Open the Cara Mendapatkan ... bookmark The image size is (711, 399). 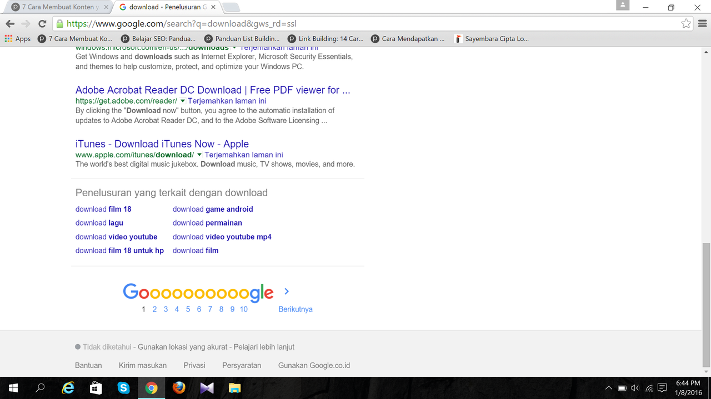tap(408, 39)
